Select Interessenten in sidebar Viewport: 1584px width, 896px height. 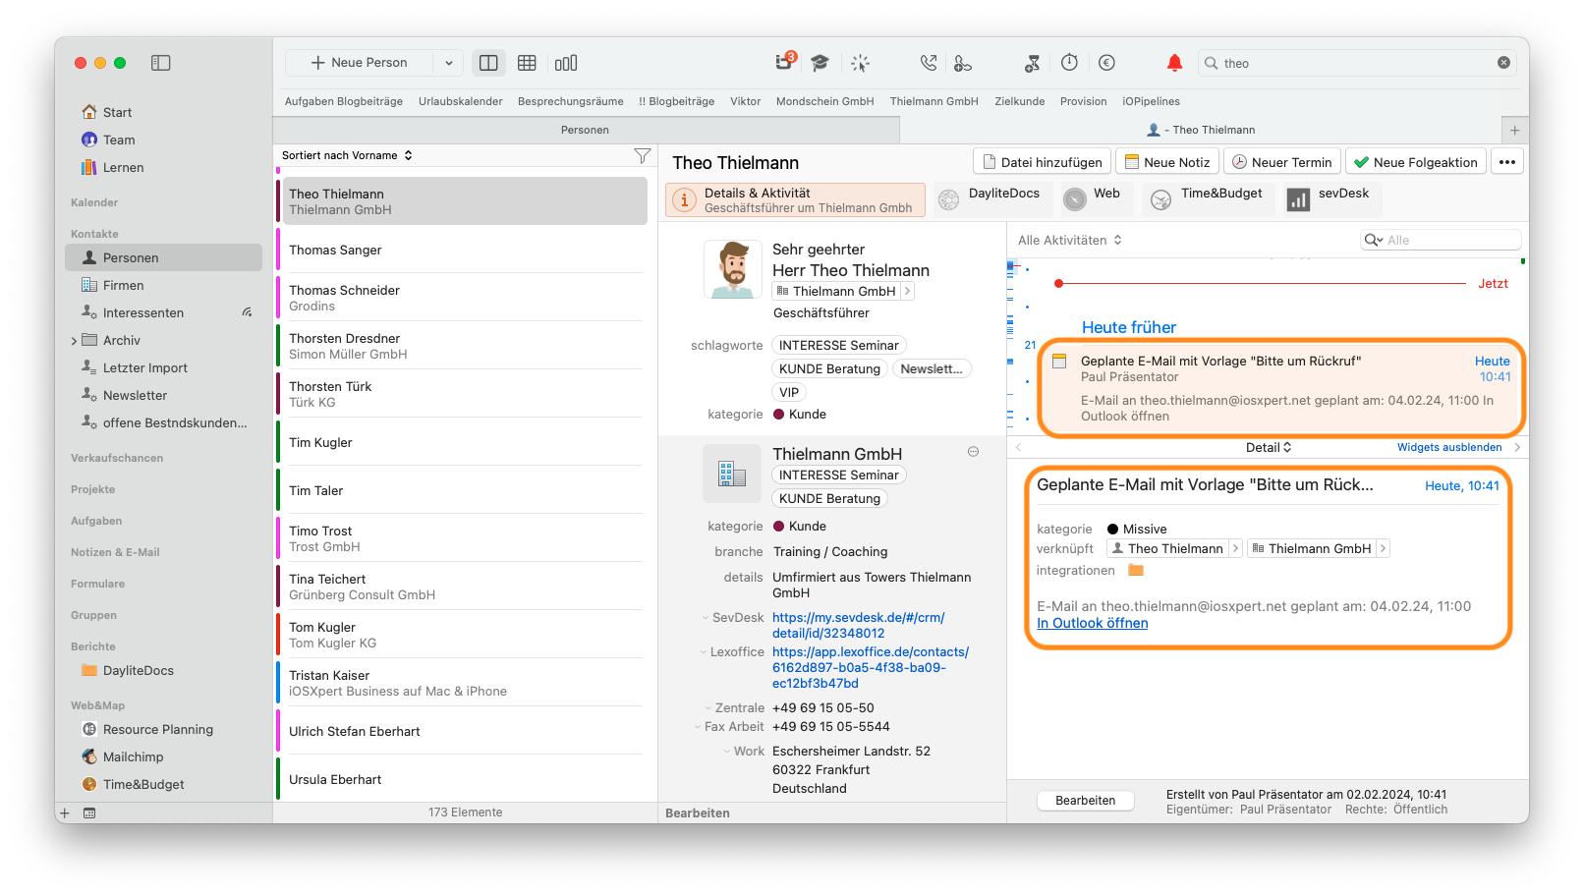[x=163, y=312]
